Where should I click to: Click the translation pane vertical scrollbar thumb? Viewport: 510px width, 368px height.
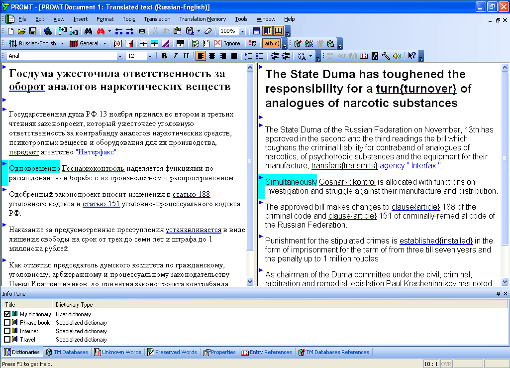tap(505, 158)
